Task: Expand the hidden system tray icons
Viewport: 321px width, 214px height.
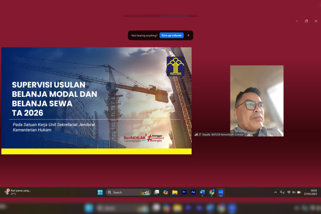Action: click(275, 192)
